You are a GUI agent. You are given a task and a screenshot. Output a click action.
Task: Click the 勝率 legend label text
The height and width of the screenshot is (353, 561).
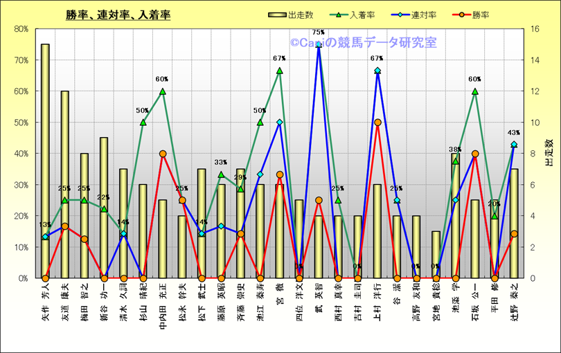487,15
